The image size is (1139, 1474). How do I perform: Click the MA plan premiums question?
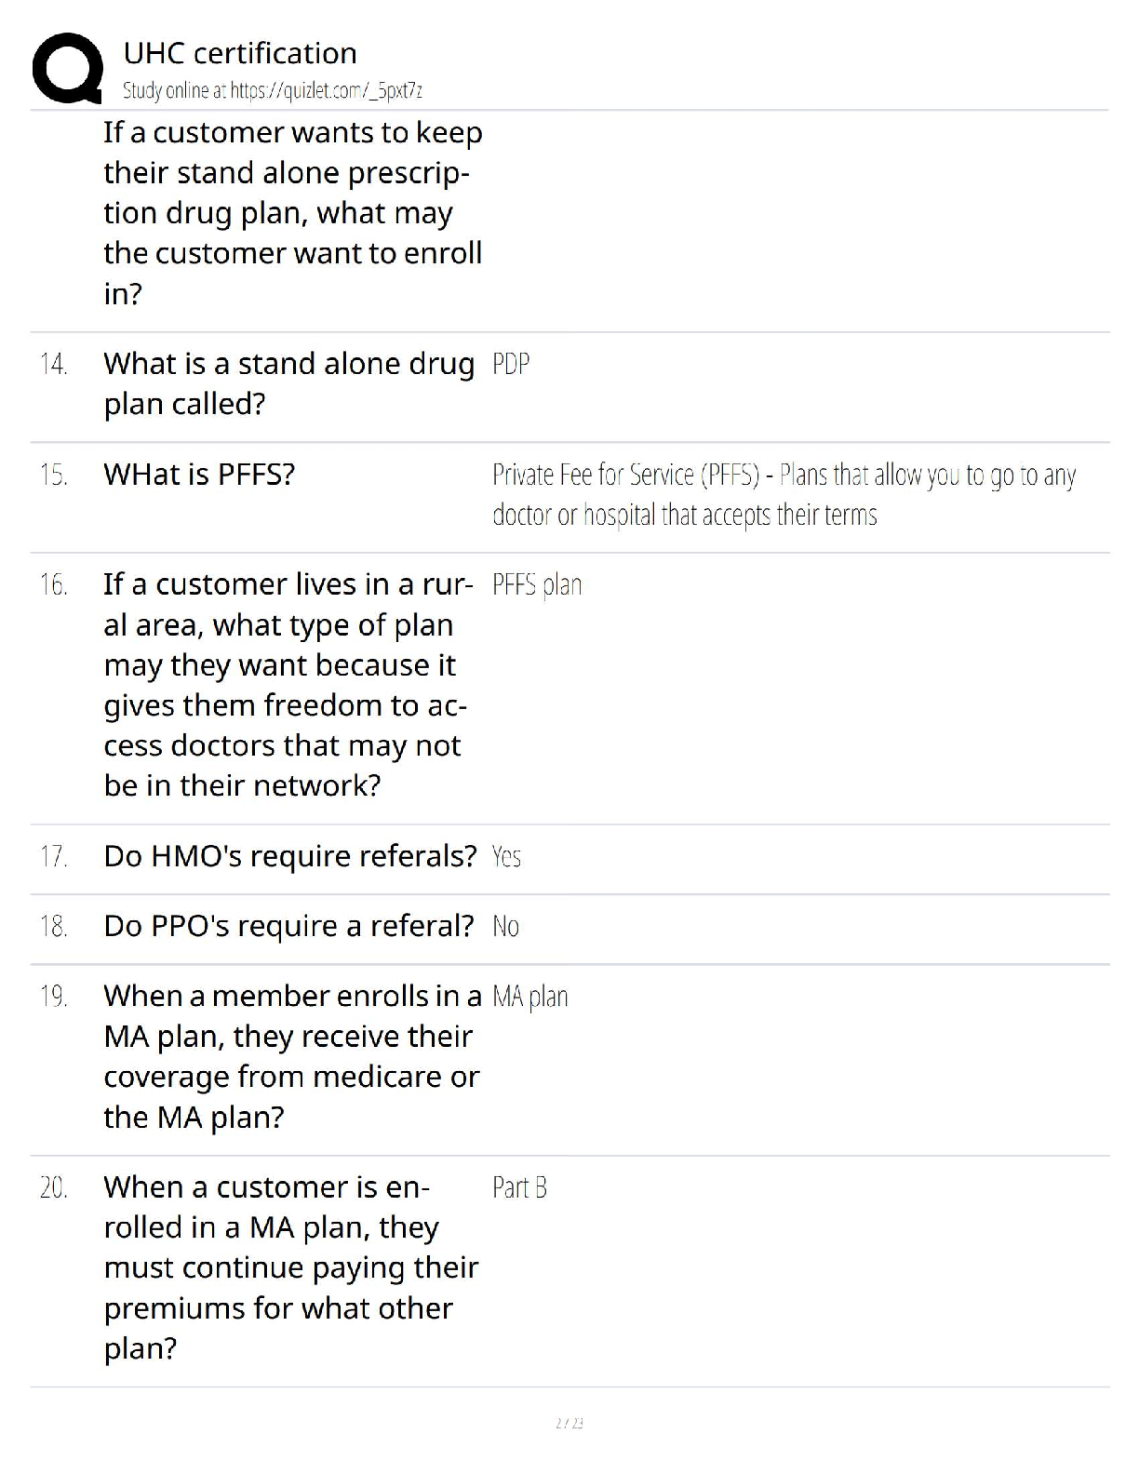(x=290, y=1267)
